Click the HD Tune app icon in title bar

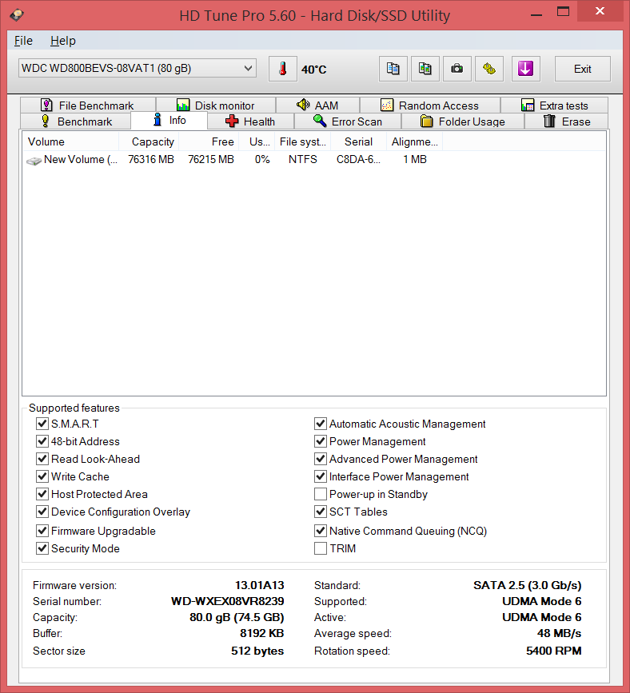click(x=17, y=15)
